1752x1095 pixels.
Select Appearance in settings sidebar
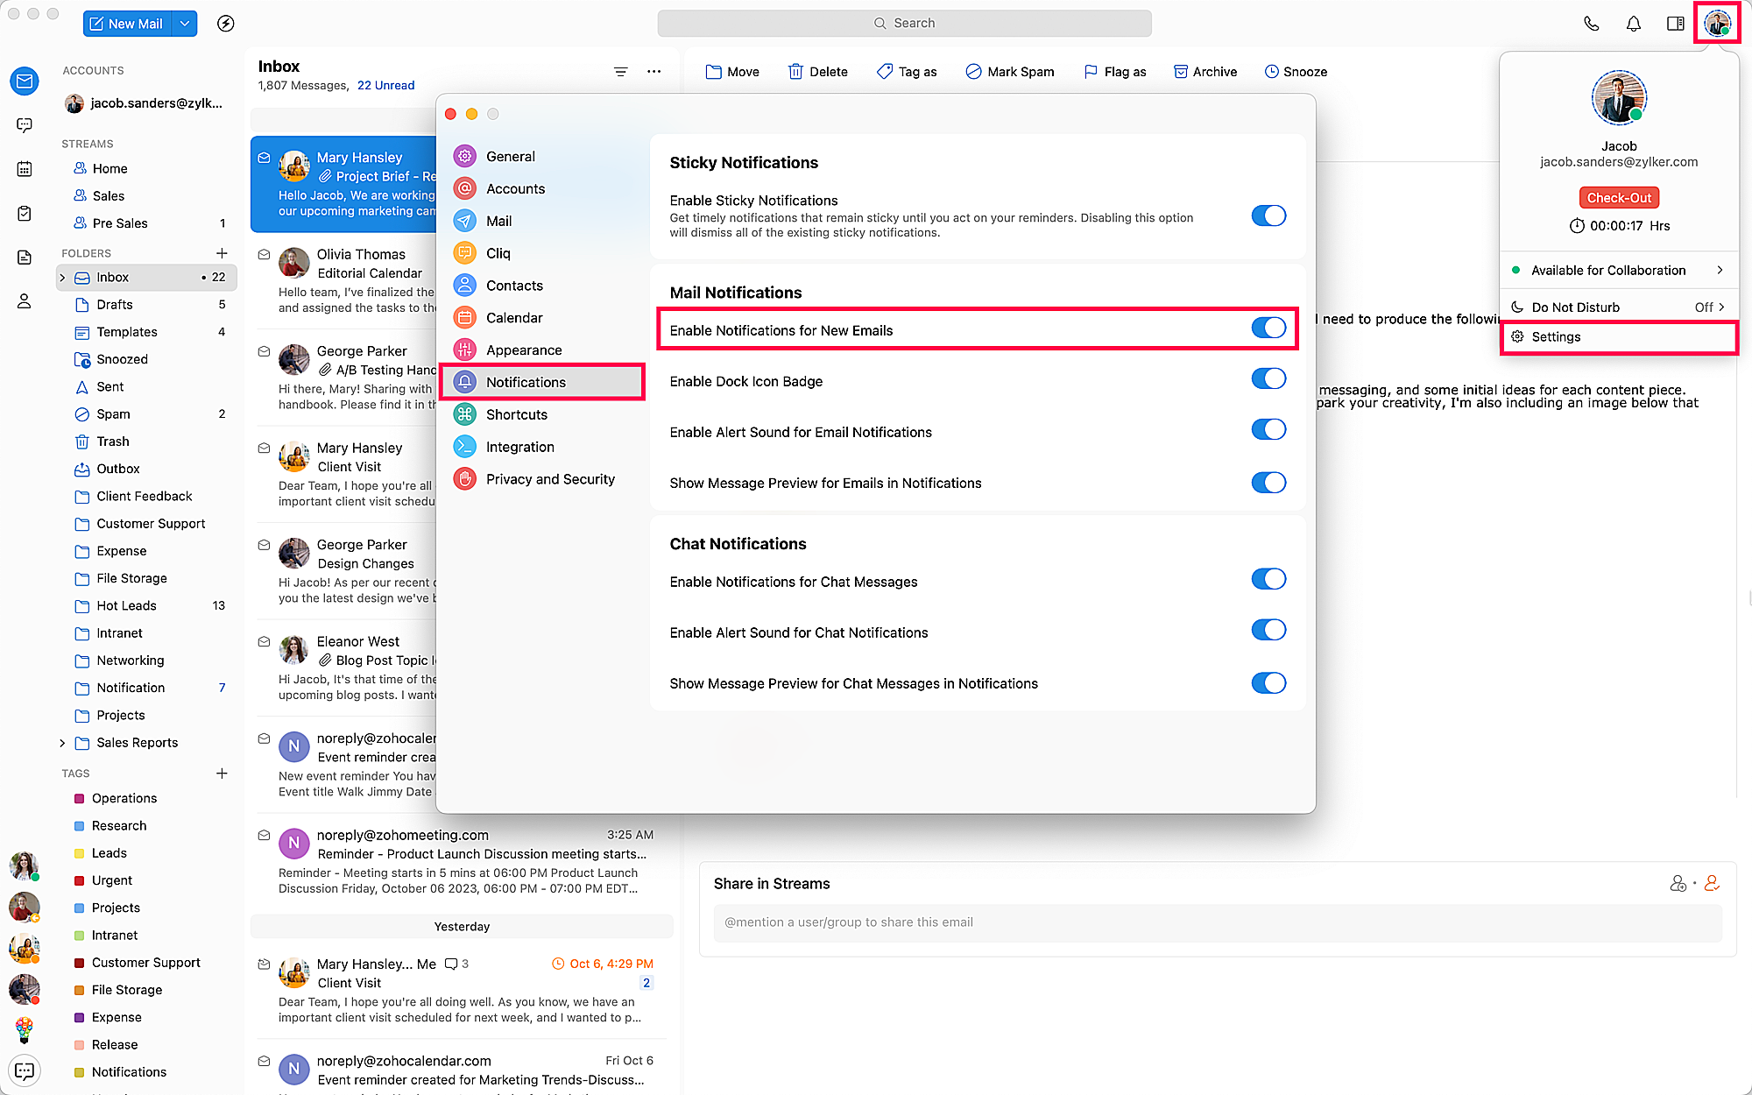click(x=523, y=350)
